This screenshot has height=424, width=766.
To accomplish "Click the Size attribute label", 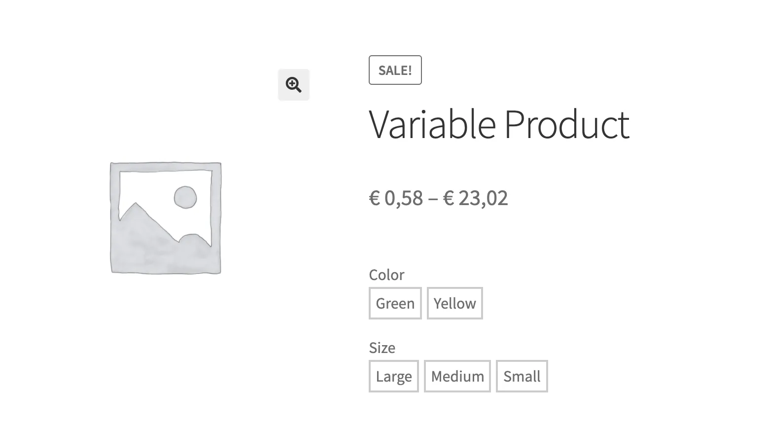I will (x=382, y=348).
